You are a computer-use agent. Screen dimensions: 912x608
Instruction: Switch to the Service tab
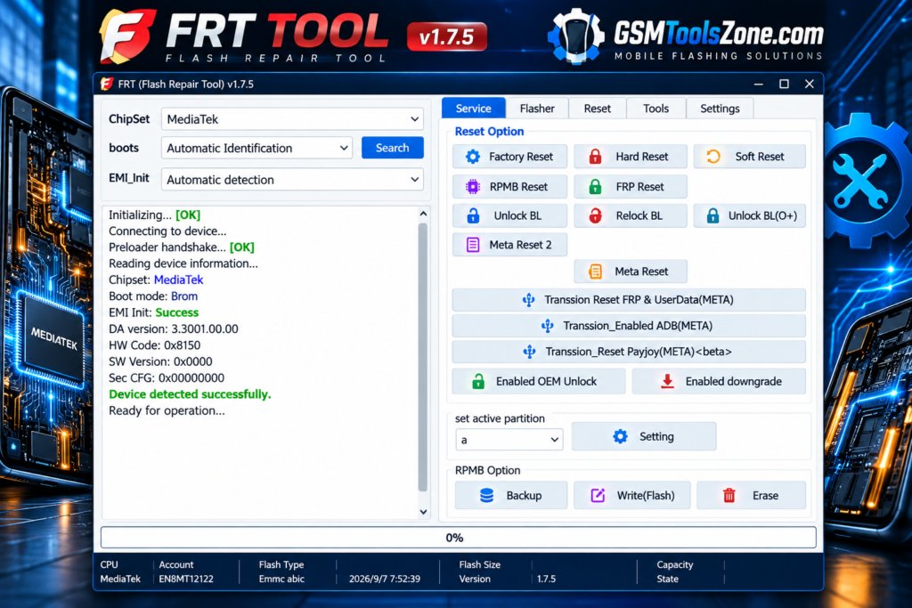pos(474,109)
